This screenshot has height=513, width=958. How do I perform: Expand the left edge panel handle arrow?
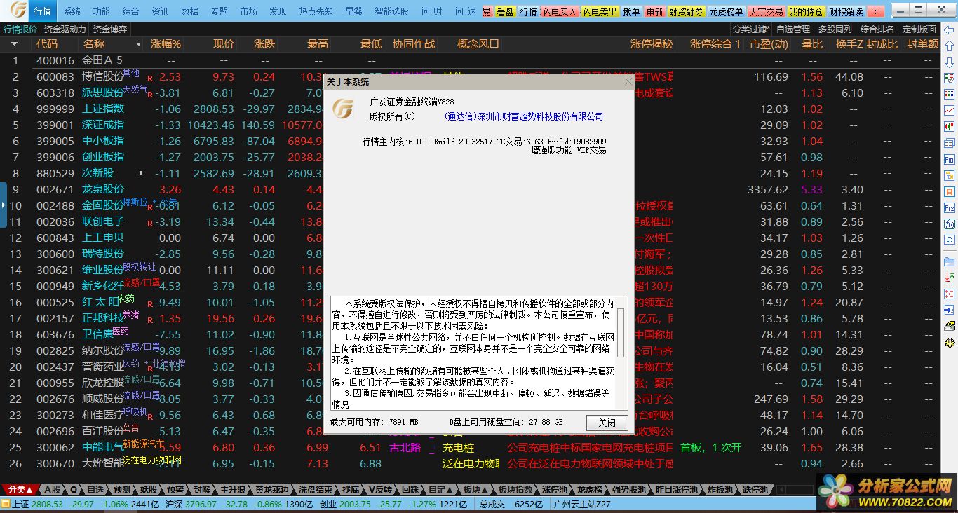[x=4, y=205]
